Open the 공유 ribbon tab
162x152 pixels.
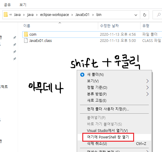click(7, 5)
